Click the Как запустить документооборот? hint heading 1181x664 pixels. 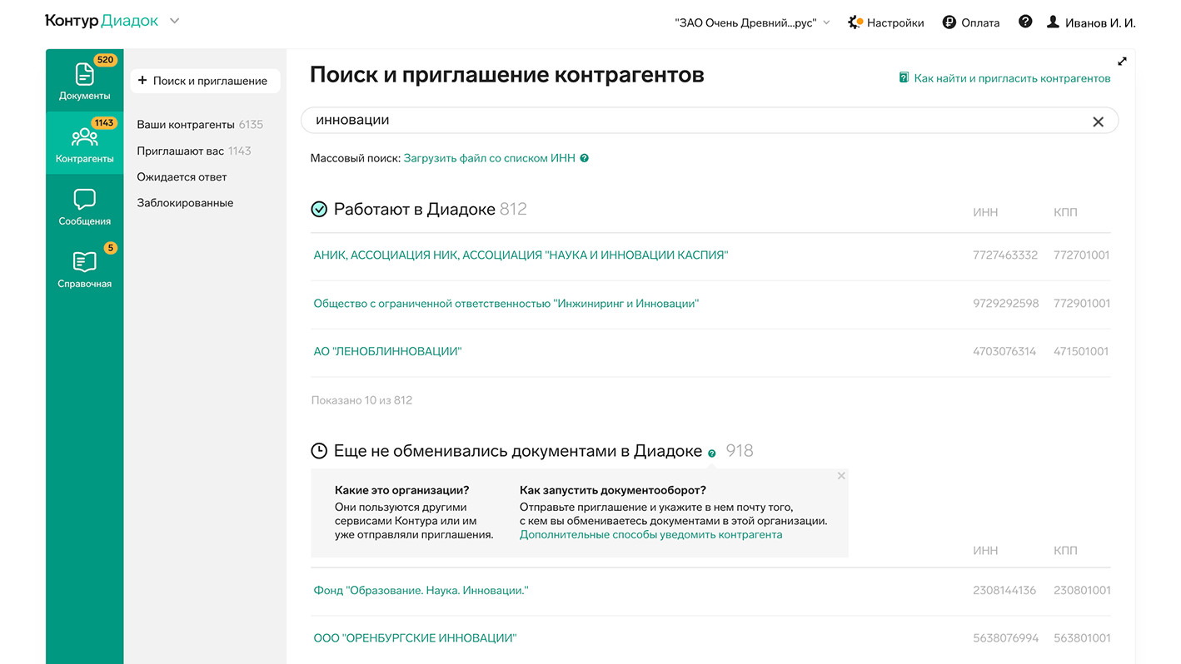pos(613,490)
